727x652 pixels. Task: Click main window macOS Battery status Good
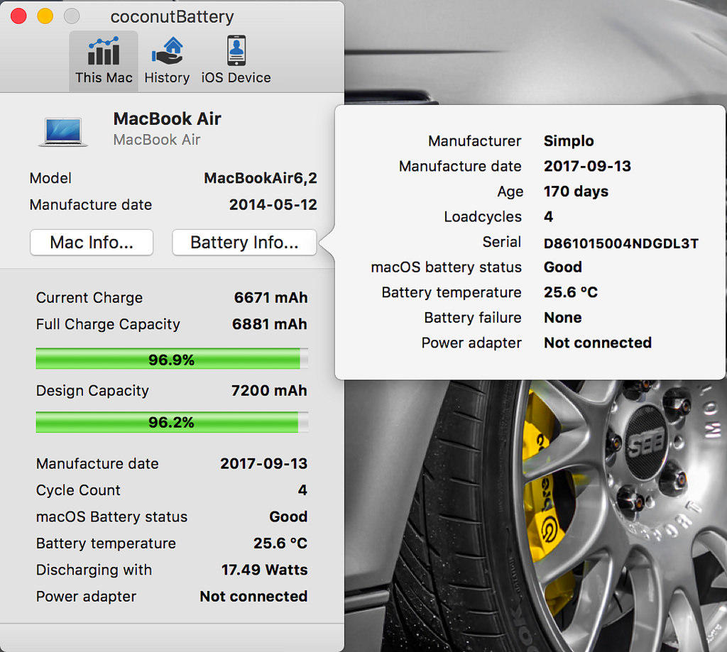pyautogui.click(x=288, y=516)
